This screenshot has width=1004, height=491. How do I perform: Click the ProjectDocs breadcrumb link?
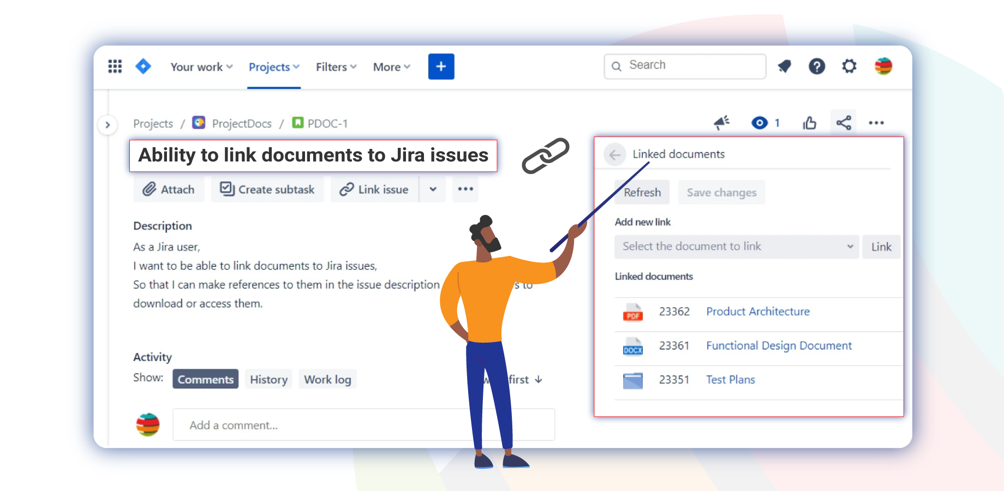pos(242,124)
